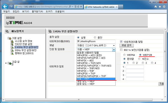Open 펌웨어 업그레이드 link

24,53
